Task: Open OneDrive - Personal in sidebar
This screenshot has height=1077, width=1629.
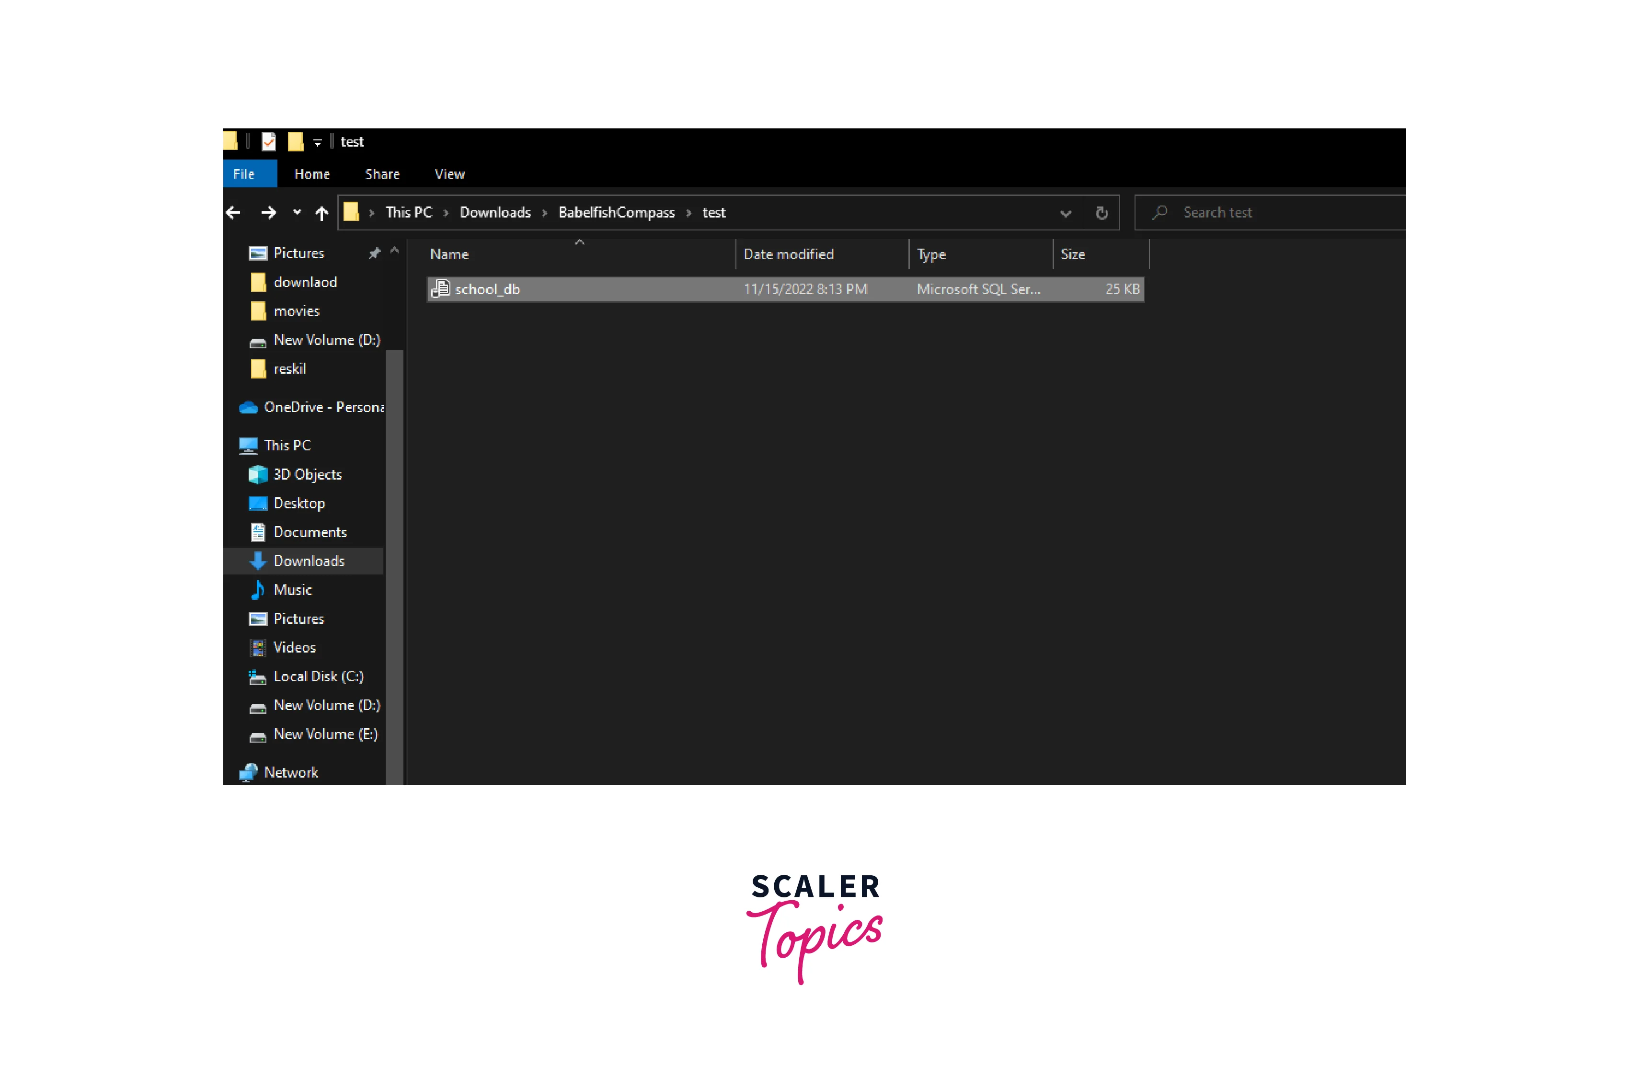Action: [323, 407]
